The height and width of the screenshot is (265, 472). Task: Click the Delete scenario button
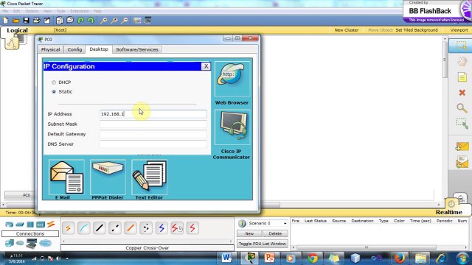point(275,233)
